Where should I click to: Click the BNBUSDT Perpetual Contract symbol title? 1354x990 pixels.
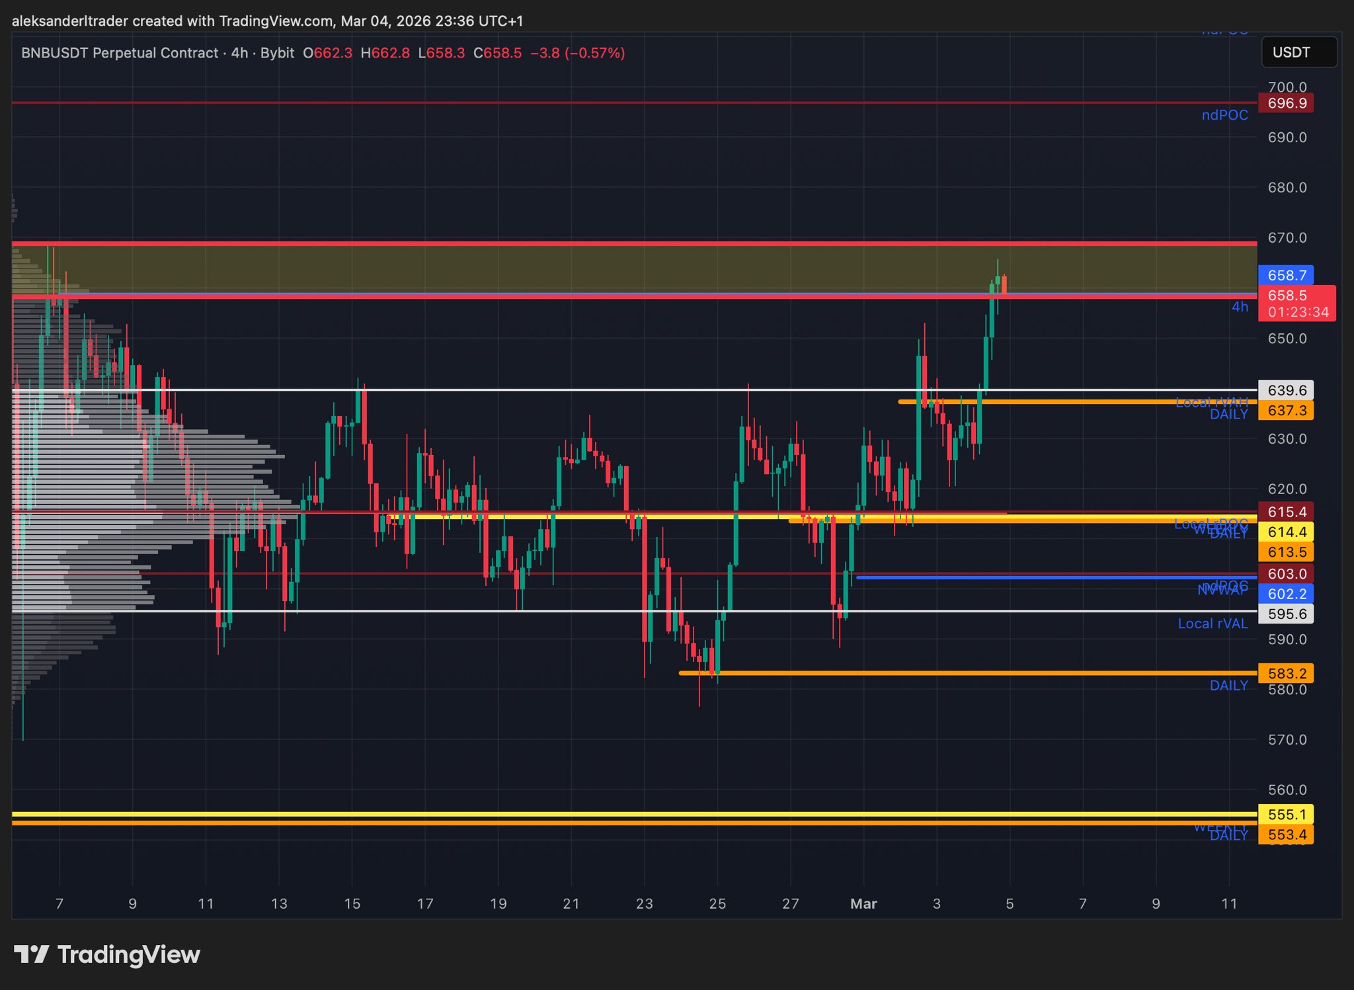(120, 53)
